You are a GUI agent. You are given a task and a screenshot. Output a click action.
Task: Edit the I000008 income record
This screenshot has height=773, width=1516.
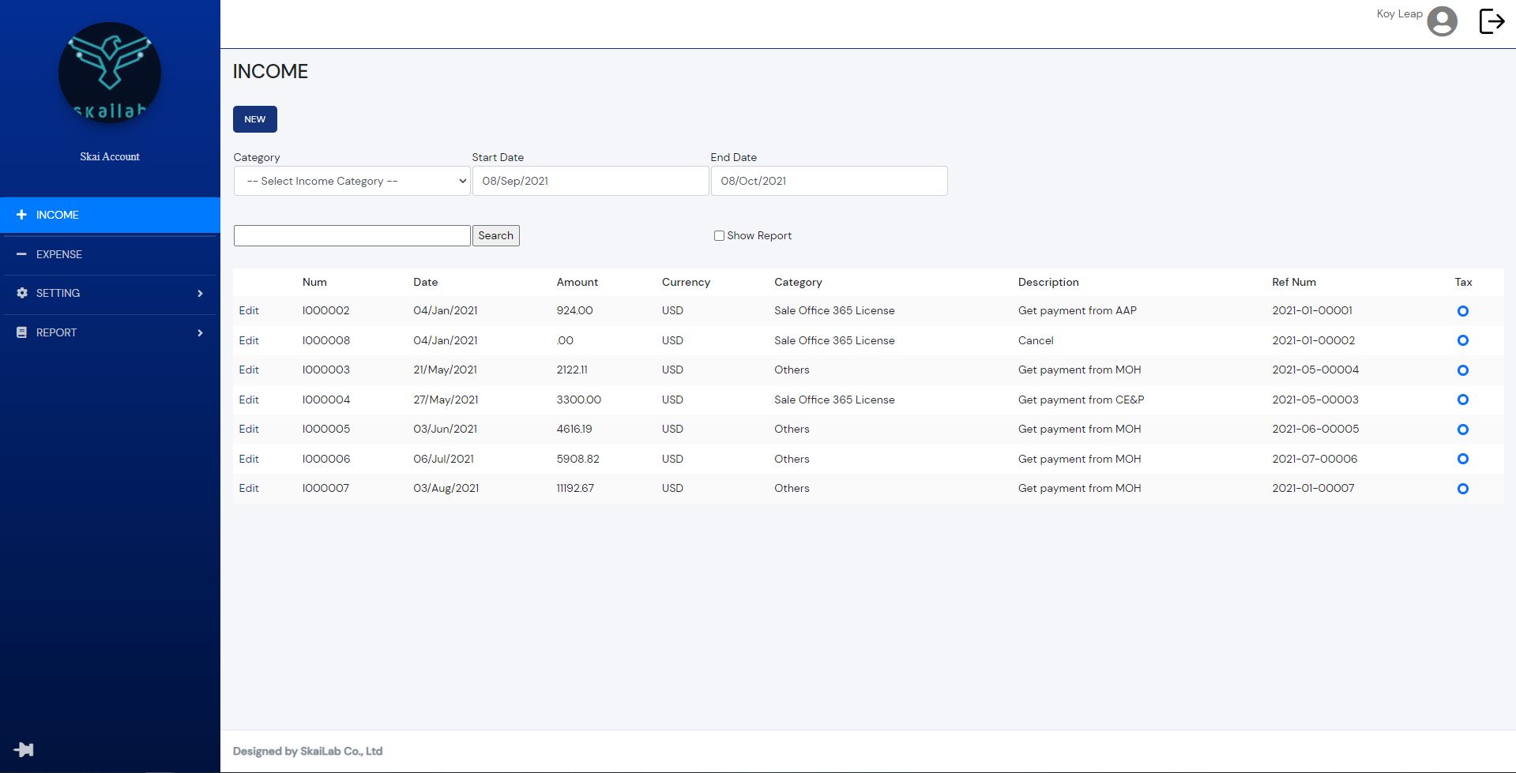click(x=249, y=340)
